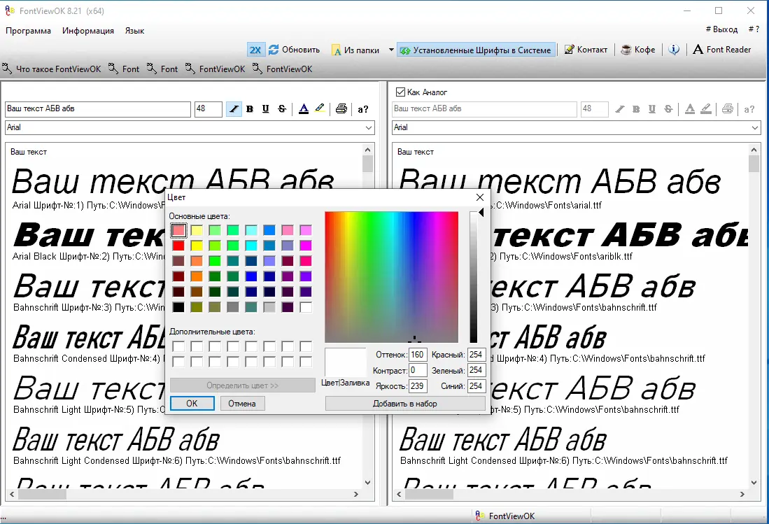Click the # Выход menu item

(721, 29)
